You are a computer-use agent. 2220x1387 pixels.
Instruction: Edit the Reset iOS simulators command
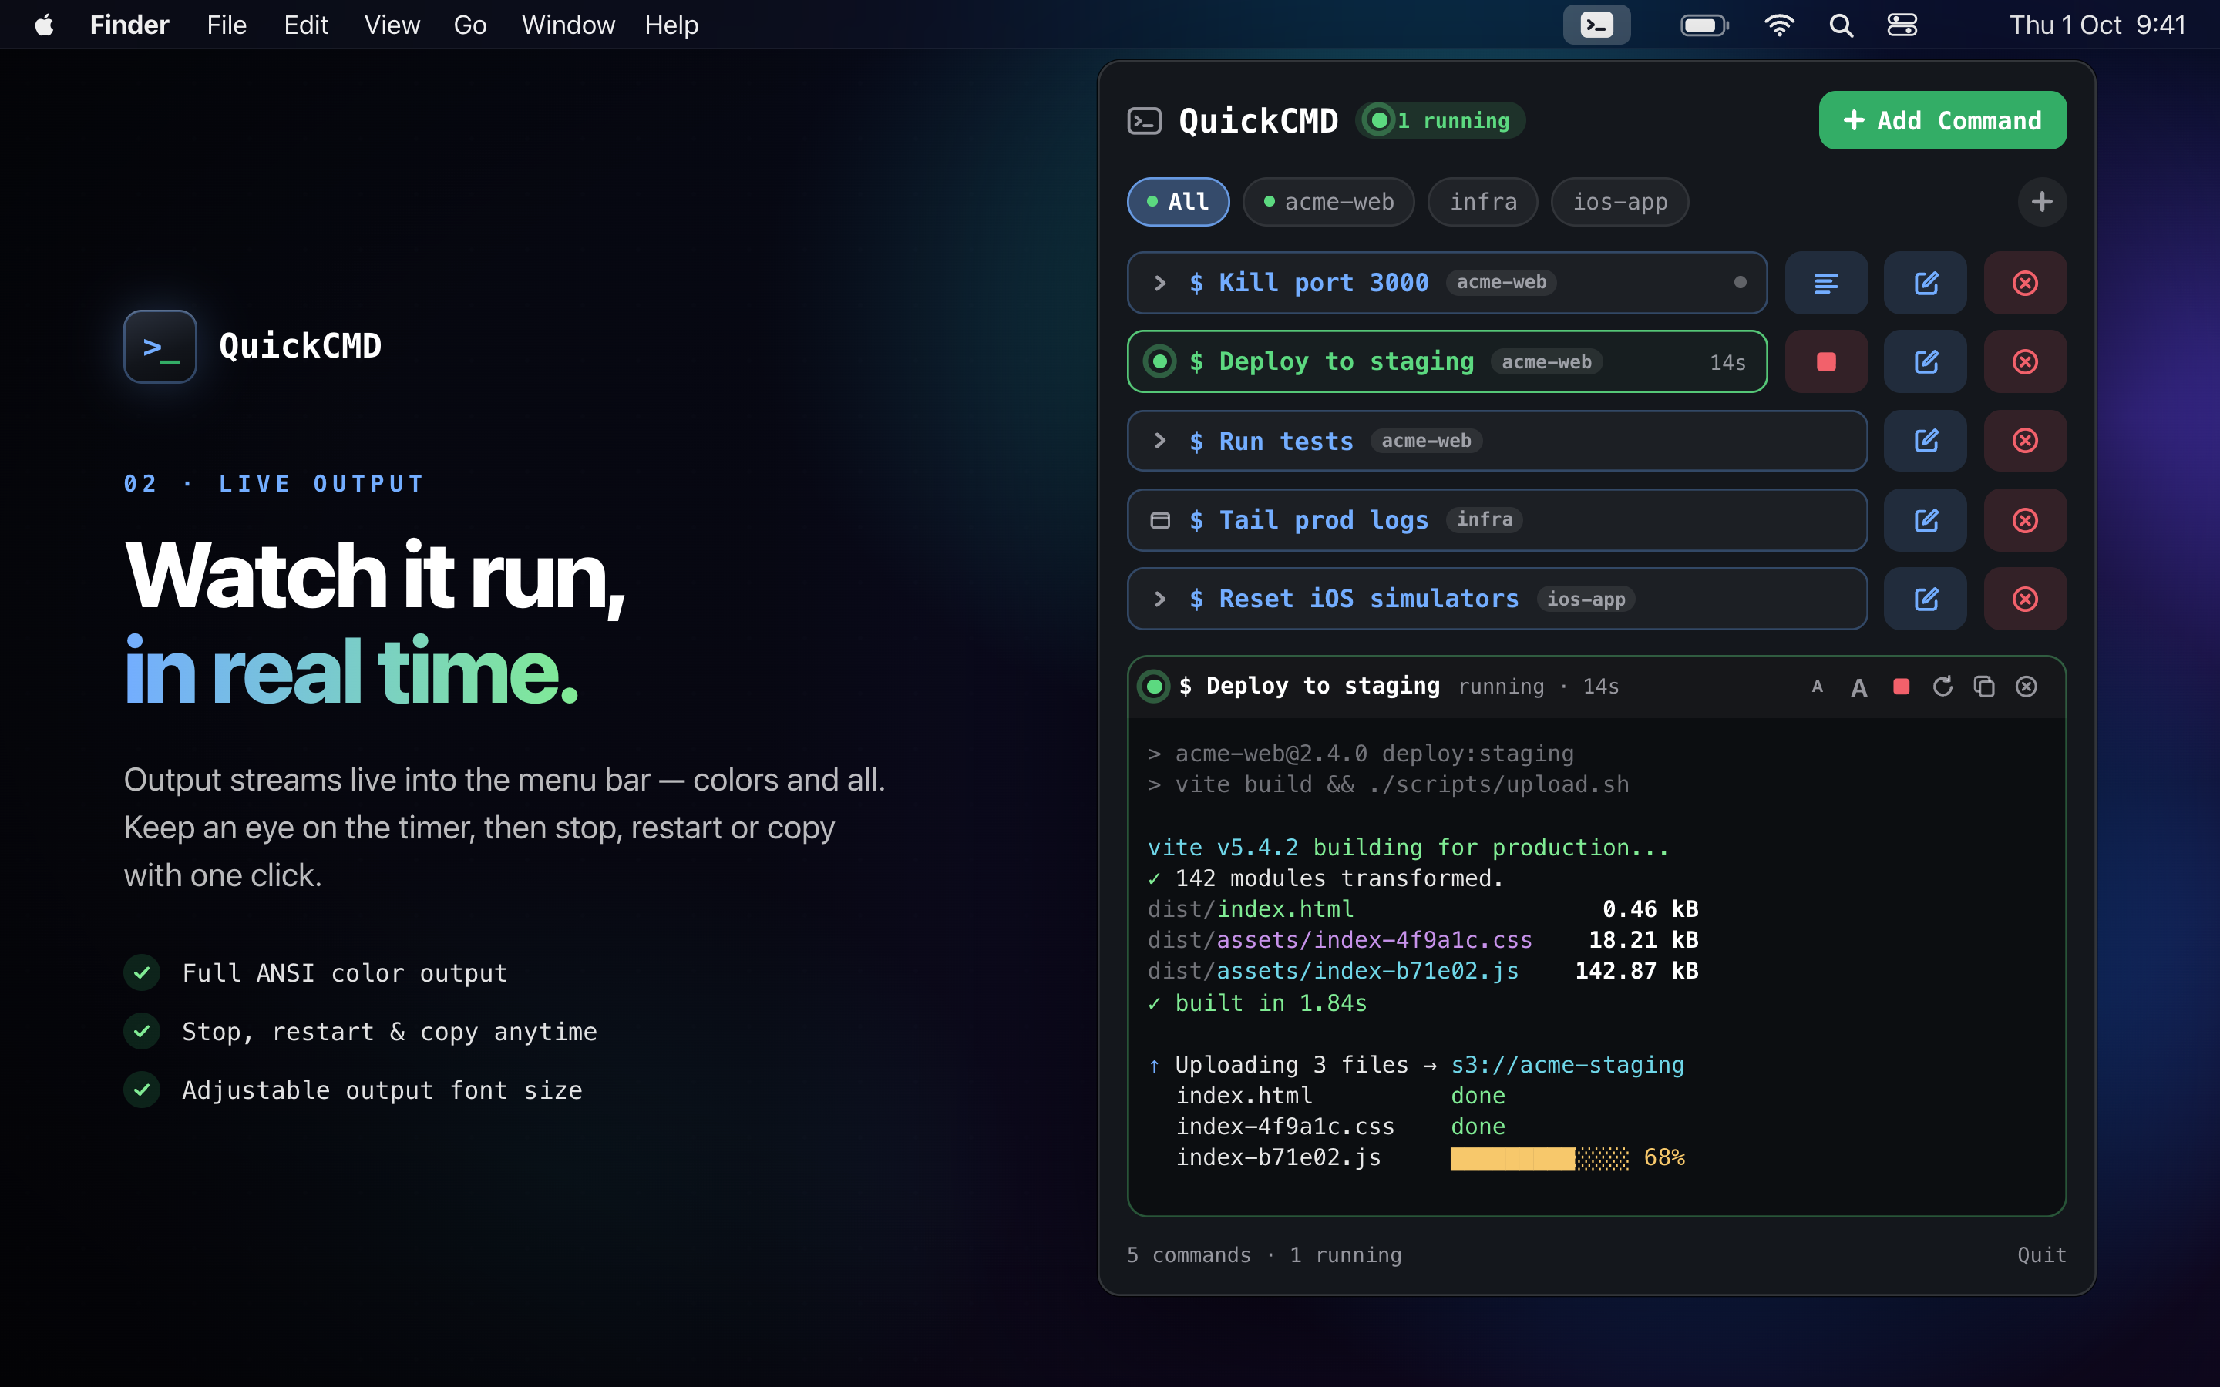tap(1926, 599)
